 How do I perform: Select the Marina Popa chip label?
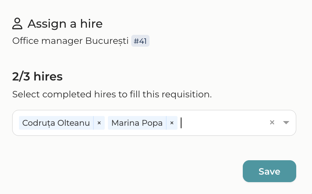(137, 123)
